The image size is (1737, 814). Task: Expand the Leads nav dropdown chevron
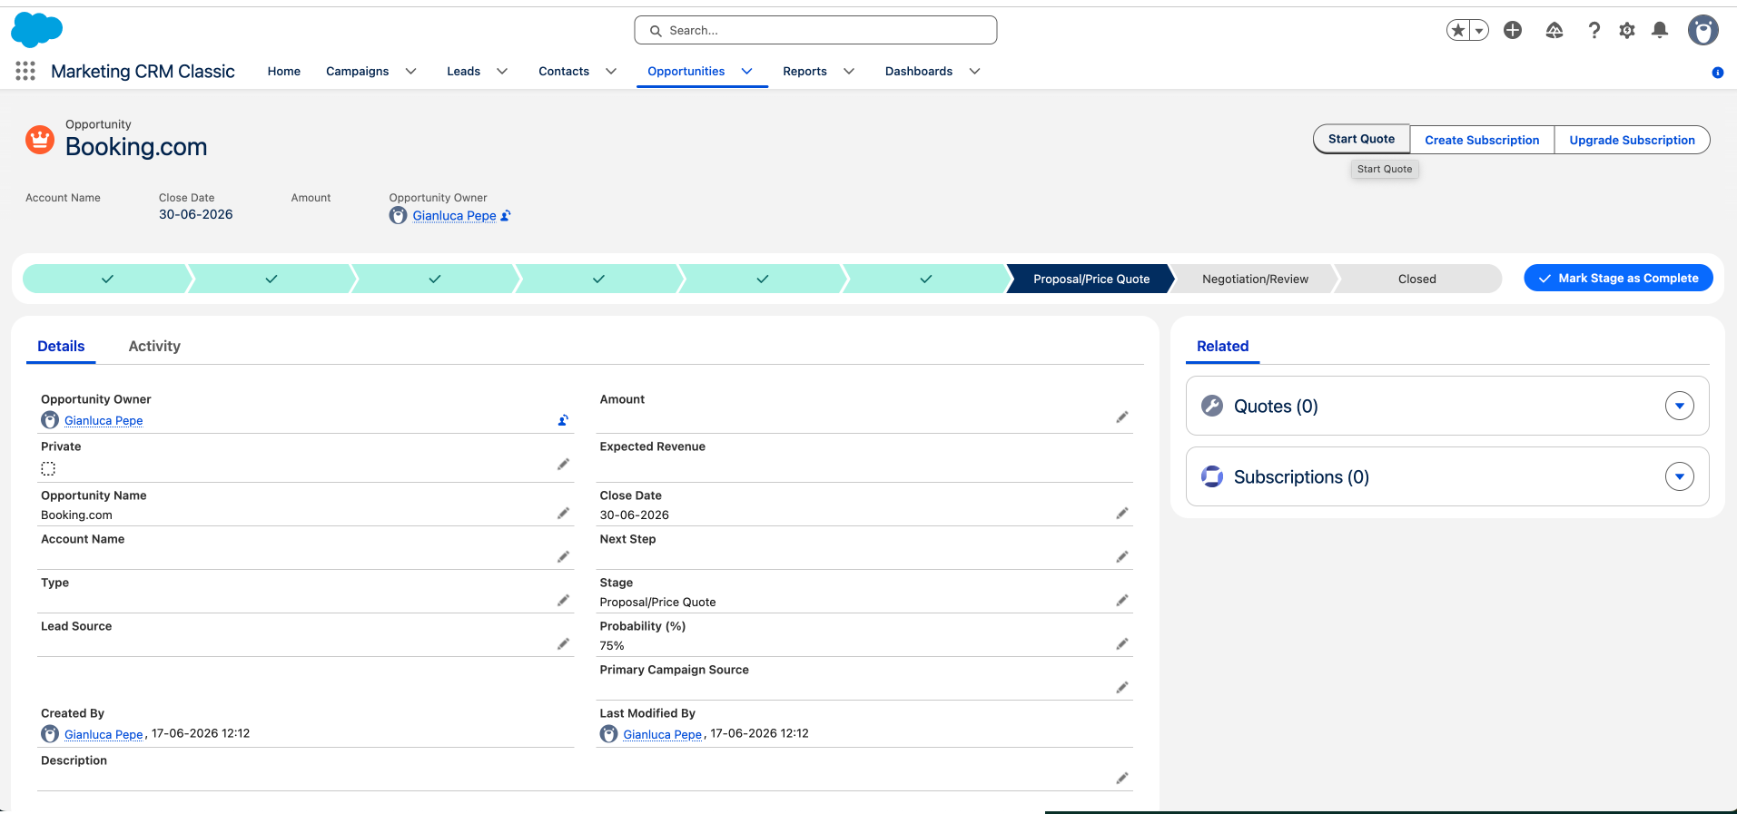502,71
